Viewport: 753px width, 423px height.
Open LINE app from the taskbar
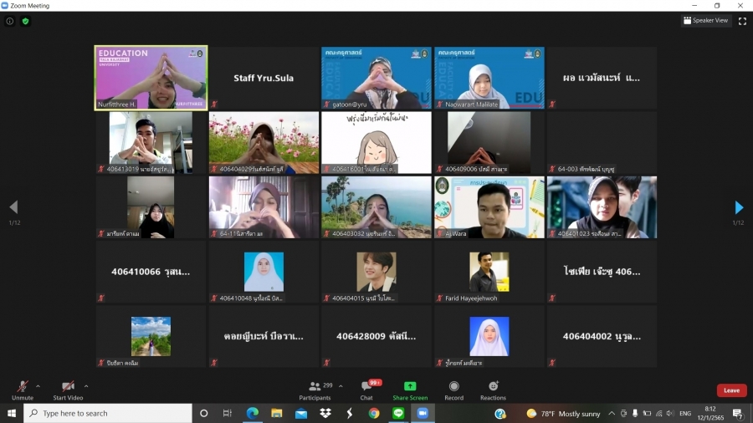point(398,414)
